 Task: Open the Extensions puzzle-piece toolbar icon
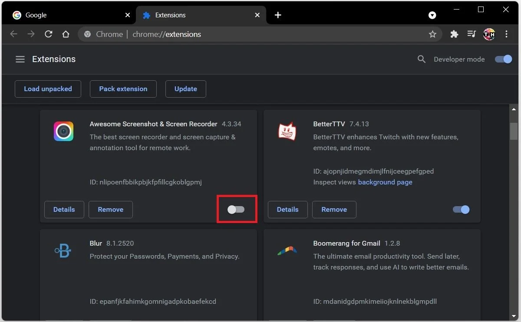(454, 34)
